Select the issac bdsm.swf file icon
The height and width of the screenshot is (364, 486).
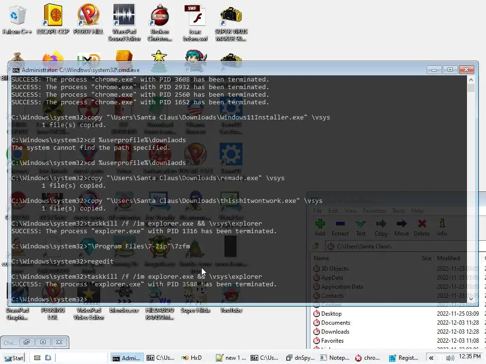pyautogui.click(x=195, y=22)
